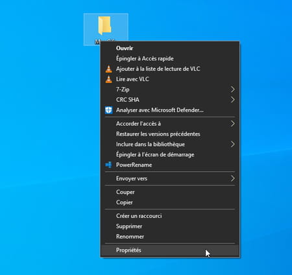This screenshot has height=275, width=292.
Task: Select 'Inclure dans la bibliothèque' entry
Action: point(170,144)
